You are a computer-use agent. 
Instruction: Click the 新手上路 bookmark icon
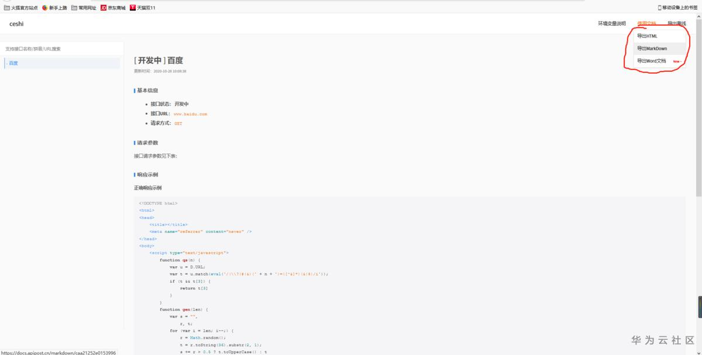45,8
